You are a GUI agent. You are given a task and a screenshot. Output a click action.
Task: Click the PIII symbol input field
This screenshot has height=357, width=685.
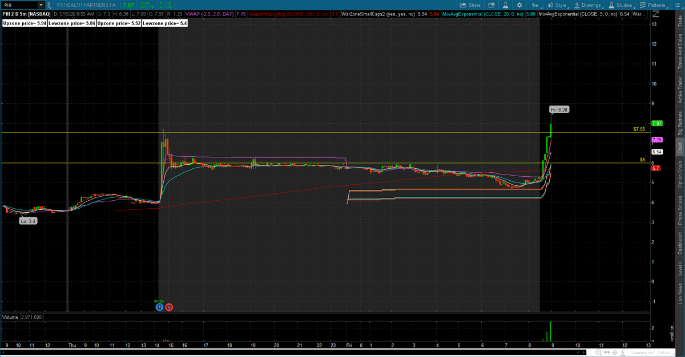tap(19, 5)
